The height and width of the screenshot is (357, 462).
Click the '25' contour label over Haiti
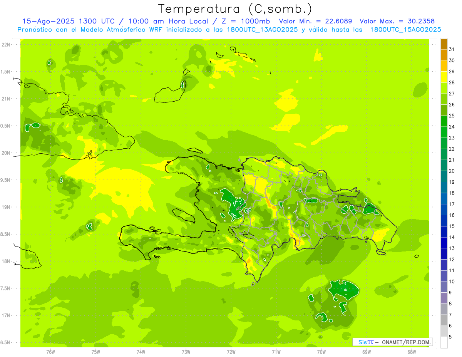238,199
